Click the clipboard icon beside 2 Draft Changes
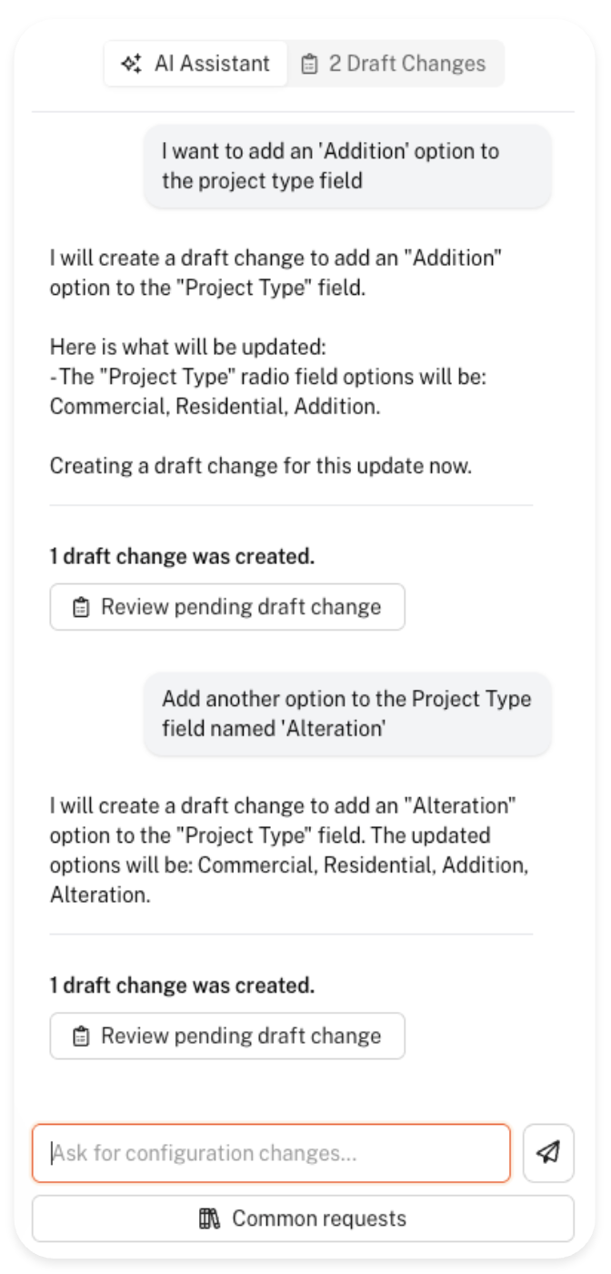 point(310,64)
